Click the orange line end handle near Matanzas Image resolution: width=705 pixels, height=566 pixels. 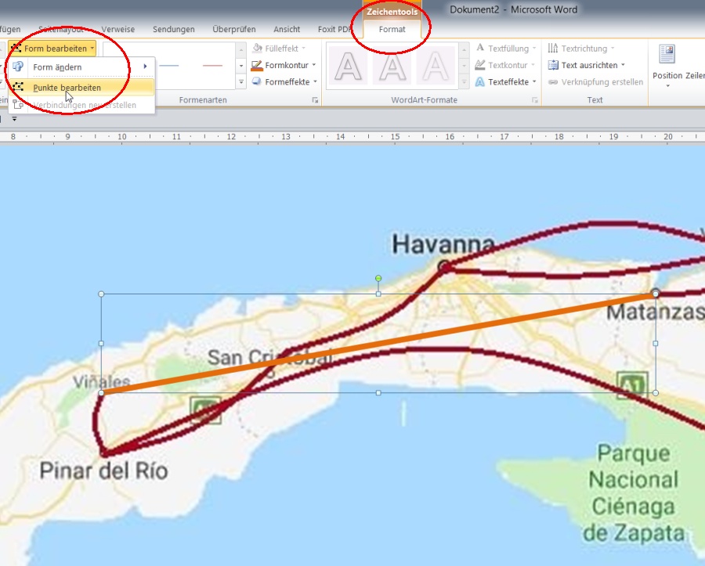point(656,294)
